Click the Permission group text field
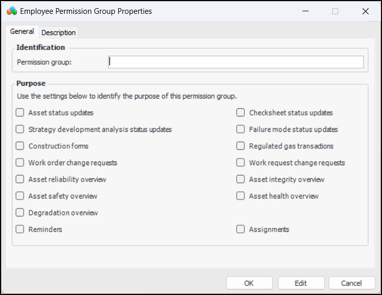Viewport: 382px width, 295px height. pos(236,62)
